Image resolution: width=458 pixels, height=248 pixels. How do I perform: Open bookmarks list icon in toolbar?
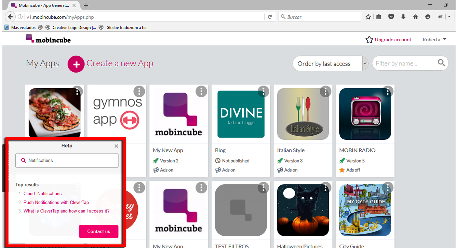(x=379, y=17)
